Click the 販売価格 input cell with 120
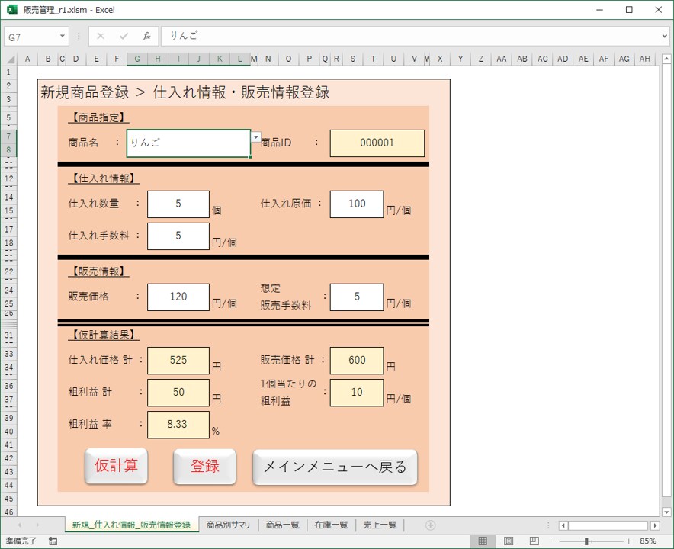674x549 pixels. click(x=178, y=297)
